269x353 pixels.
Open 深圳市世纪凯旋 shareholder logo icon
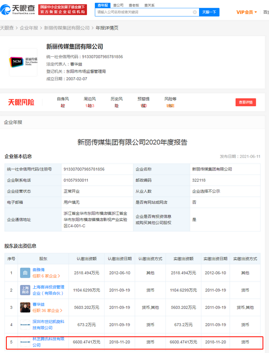tap(25, 325)
